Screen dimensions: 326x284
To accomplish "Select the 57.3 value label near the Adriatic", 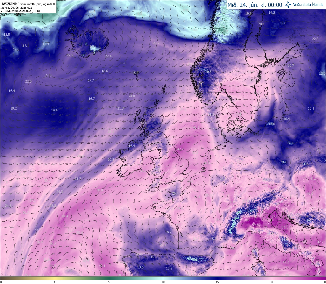I will (x=274, y=217).
